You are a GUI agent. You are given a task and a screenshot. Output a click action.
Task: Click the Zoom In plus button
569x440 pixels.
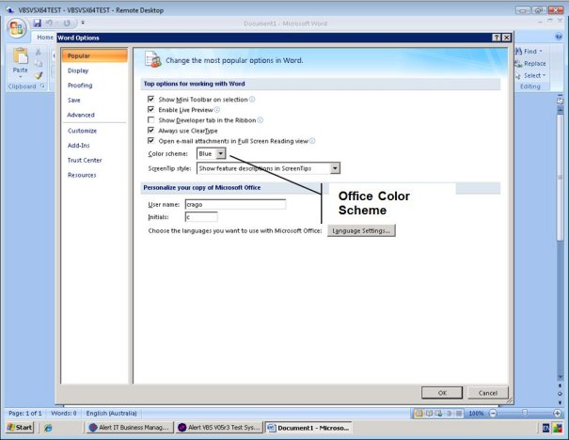(x=558, y=413)
